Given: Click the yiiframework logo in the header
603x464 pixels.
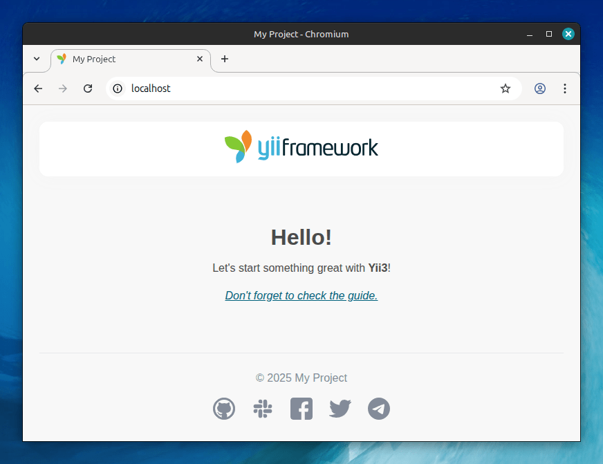Looking at the screenshot, I should 301,147.
